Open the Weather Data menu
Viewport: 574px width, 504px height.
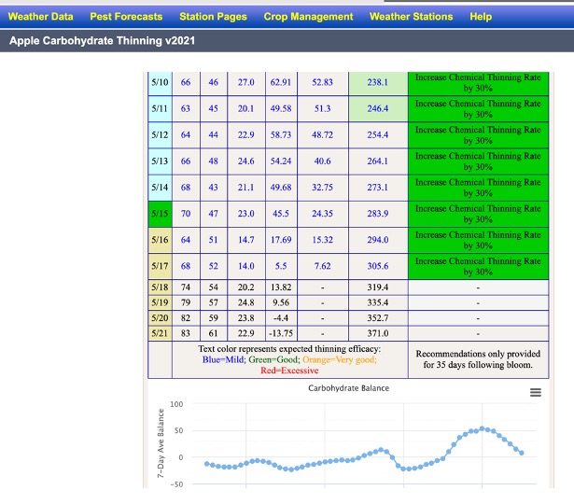pyautogui.click(x=41, y=17)
